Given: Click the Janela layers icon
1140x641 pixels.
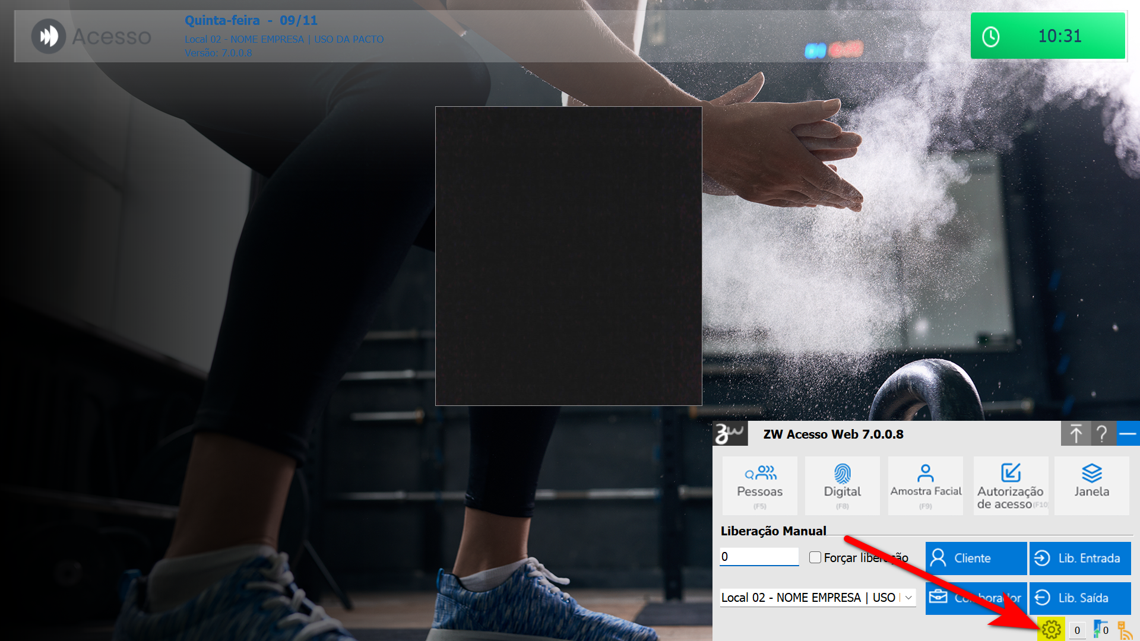Looking at the screenshot, I should tap(1091, 485).
